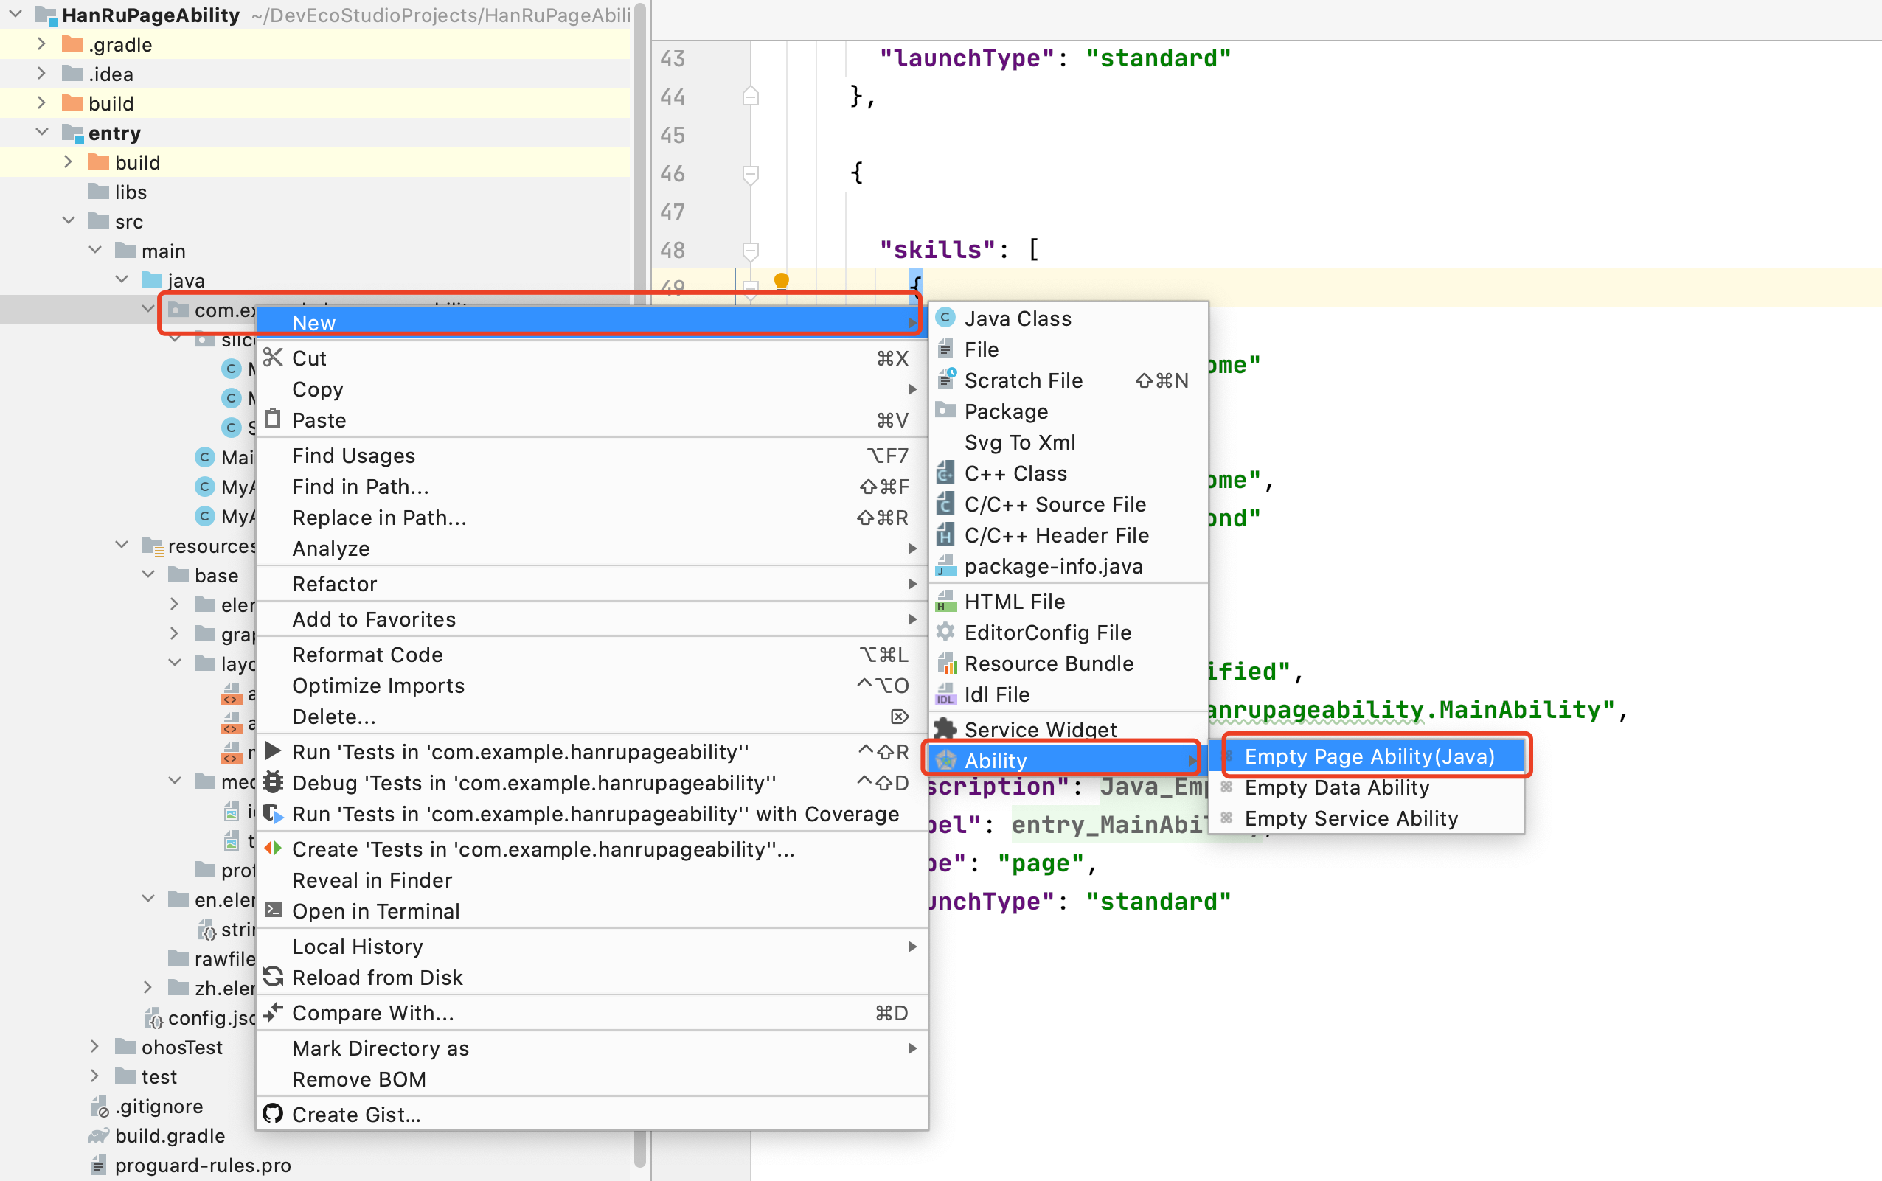Choose Remove BOM

coord(592,1079)
